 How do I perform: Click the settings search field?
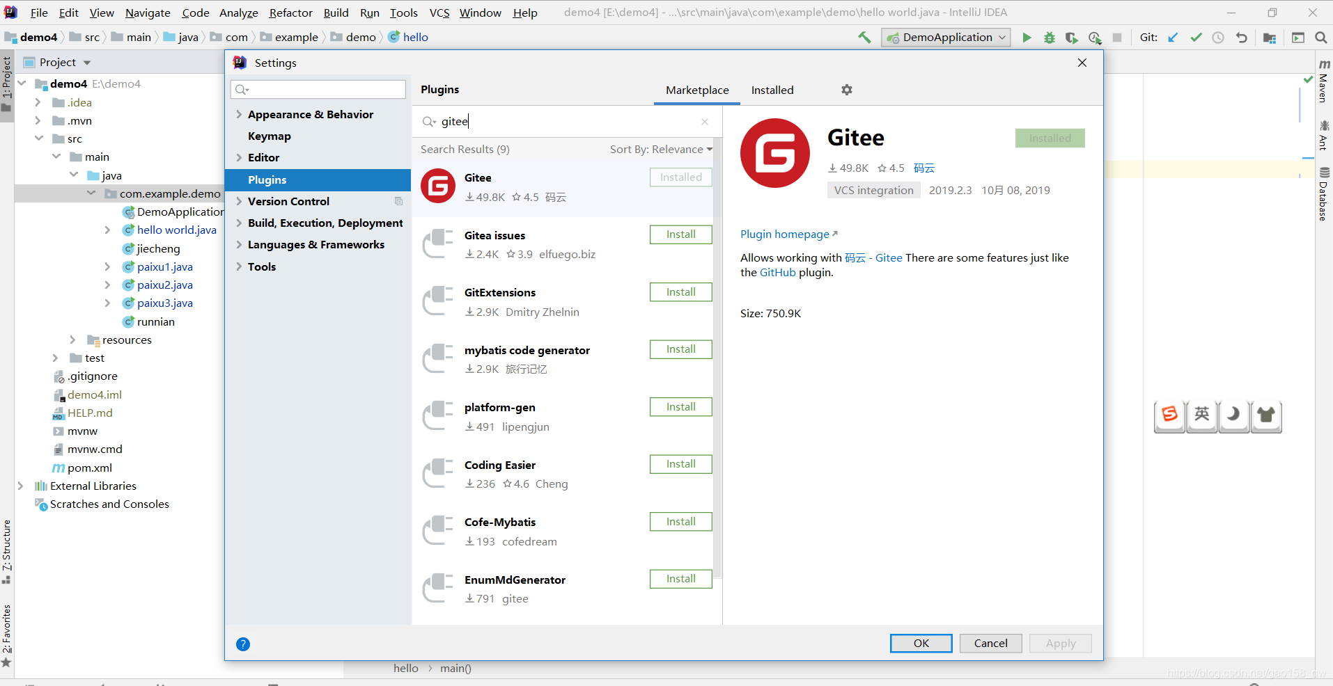[x=318, y=90]
